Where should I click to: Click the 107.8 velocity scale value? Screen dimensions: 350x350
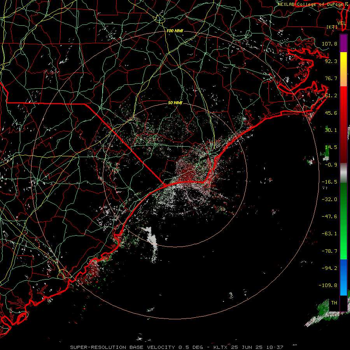click(329, 44)
